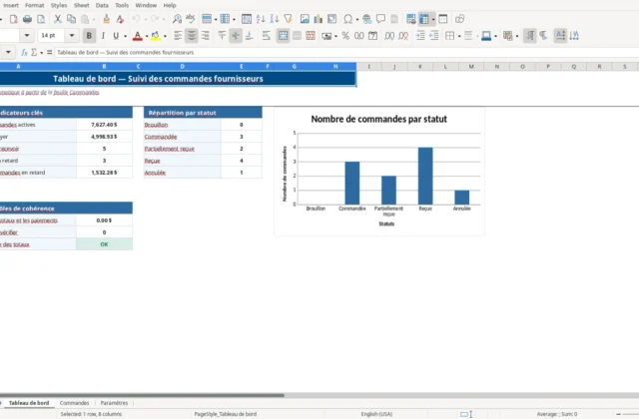Toggle Center Vertically alignment
This screenshot has width=639, height=419.
coord(236,36)
